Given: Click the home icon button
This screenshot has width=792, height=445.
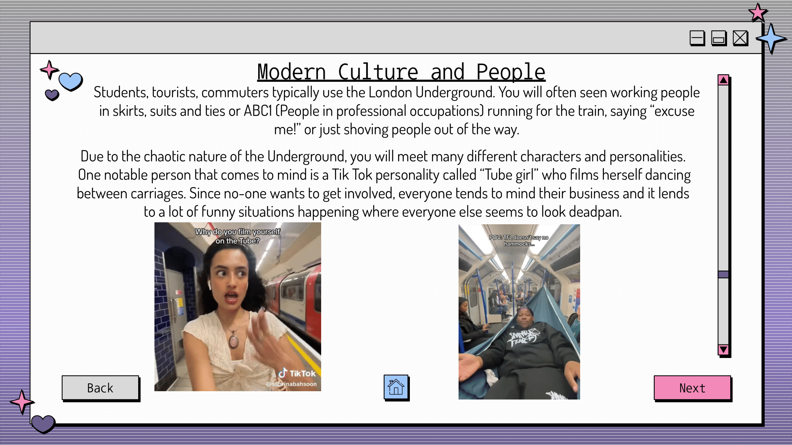Looking at the screenshot, I should (x=396, y=387).
